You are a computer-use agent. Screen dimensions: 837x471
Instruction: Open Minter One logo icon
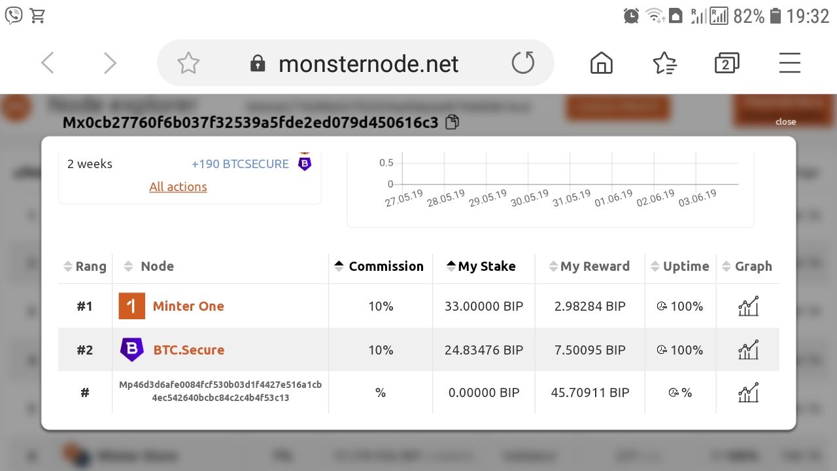(131, 306)
